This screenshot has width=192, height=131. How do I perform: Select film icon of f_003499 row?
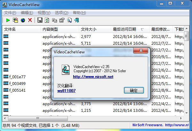[x=6, y=83]
